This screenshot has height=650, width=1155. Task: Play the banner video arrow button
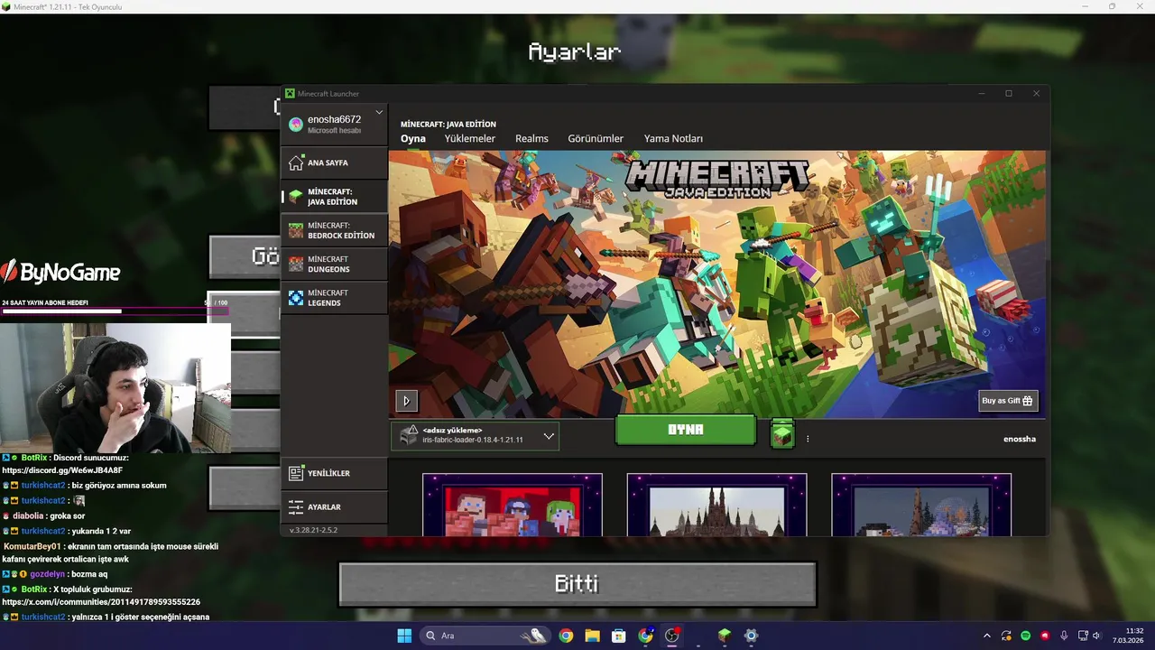click(x=406, y=401)
